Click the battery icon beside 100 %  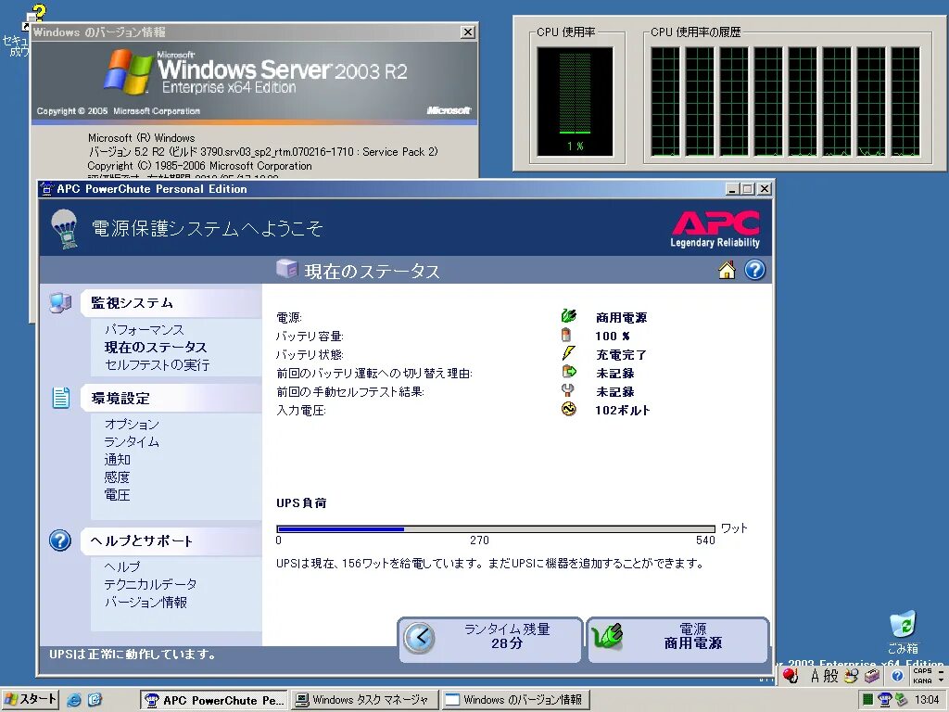pos(566,335)
